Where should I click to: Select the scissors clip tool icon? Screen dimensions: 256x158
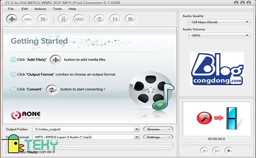click(x=63, y=19)
